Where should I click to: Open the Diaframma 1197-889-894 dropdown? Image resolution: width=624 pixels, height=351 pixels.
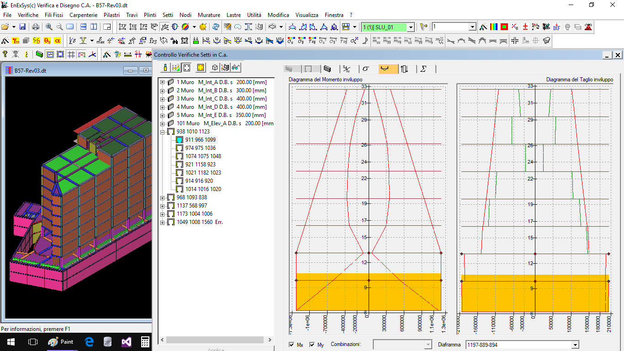(x=575, y=345)
